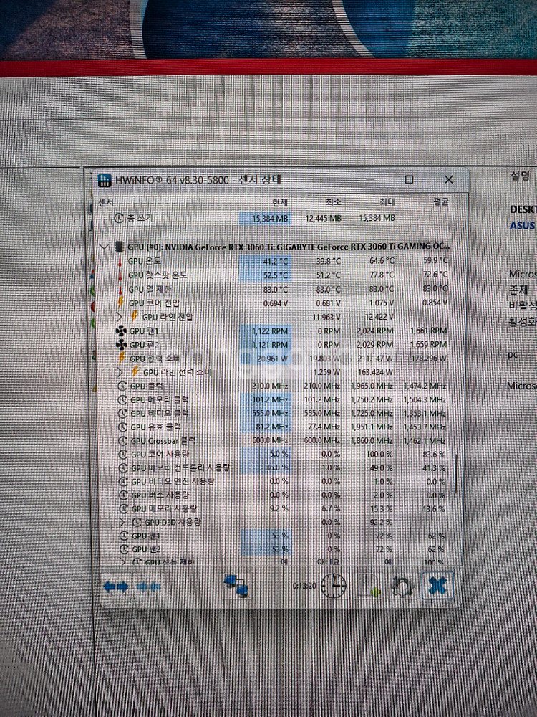Viewport: 537px width, 717px height.
Task: Click the GPU 팬2 RPM fan icon
Action: [x=122, y=345]
